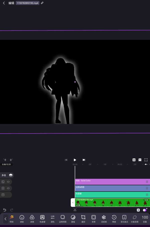Viewport: 150px width, 227px height.
Task: Collapse the bottom toolbar with back chevron
Action: click(x=5, y=219)
